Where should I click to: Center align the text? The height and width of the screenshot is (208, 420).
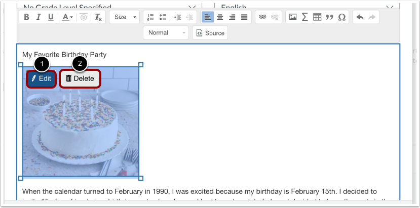coord(220,17)
